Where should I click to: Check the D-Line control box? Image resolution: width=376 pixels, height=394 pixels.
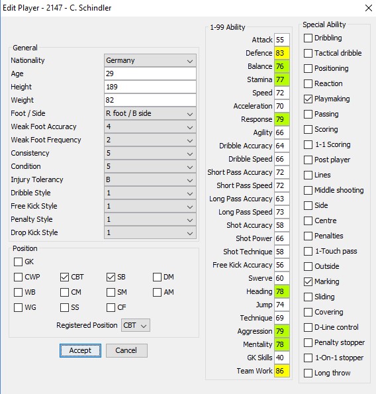pos(308,327)
